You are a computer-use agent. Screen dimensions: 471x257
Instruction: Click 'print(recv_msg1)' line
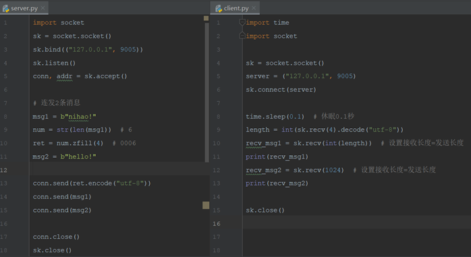277,156
